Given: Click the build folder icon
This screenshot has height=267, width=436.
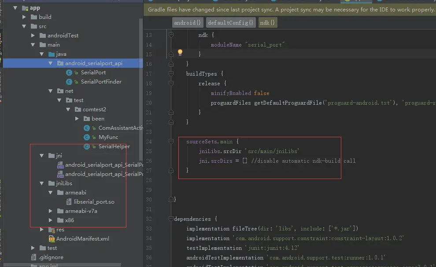Looking at the screenshot, I should (34, 17).
